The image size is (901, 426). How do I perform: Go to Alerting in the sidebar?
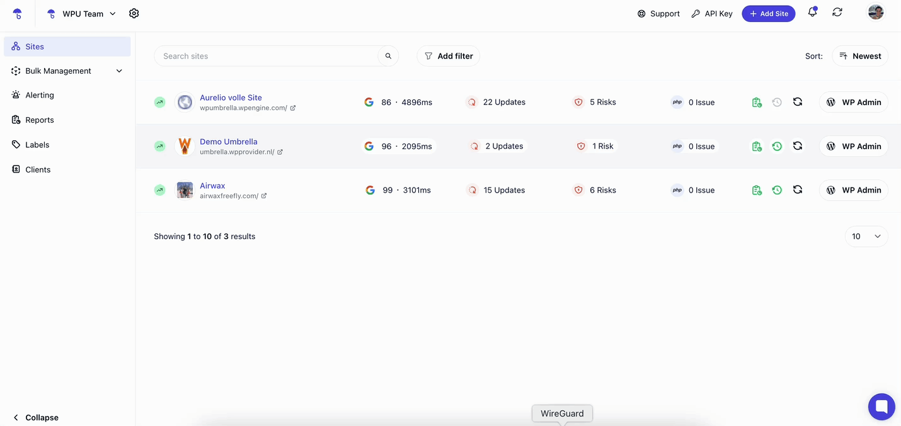pos(39,95)
